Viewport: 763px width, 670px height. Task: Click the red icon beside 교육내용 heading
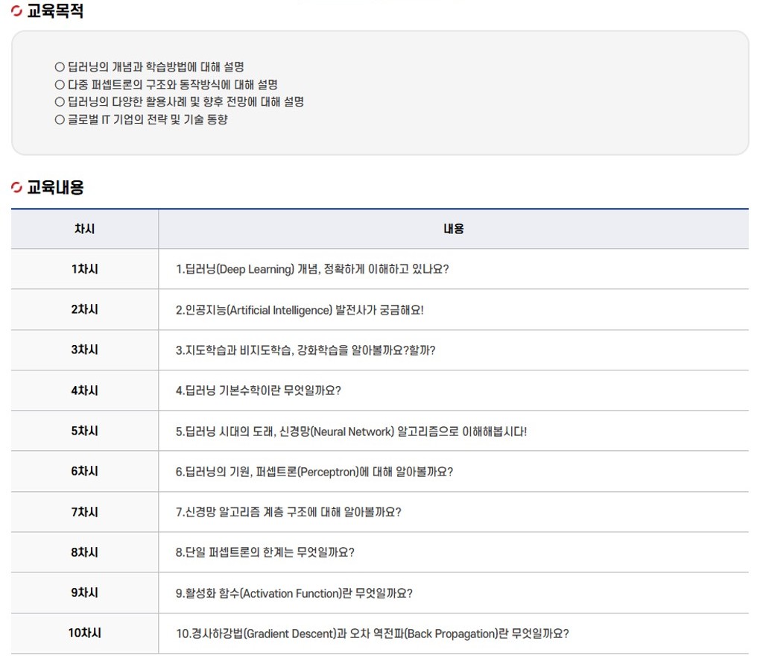coord(16,188)
